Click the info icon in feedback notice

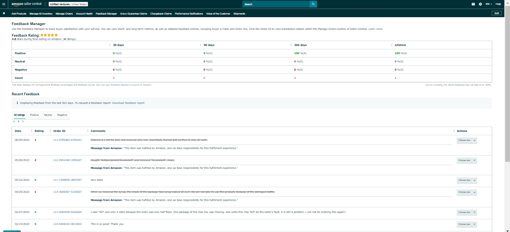coord(17,103)
